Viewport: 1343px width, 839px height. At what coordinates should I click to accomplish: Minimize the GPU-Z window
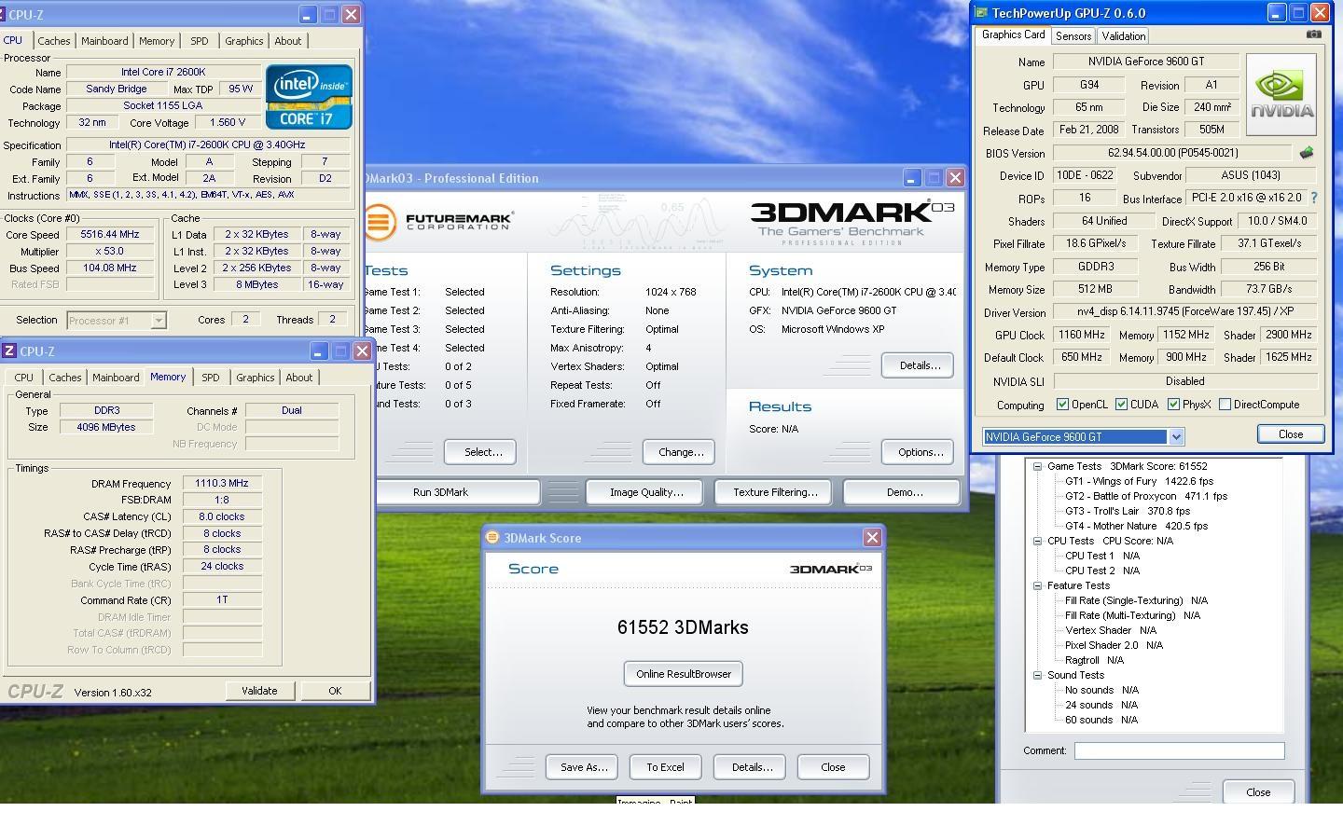(1277, 13)
